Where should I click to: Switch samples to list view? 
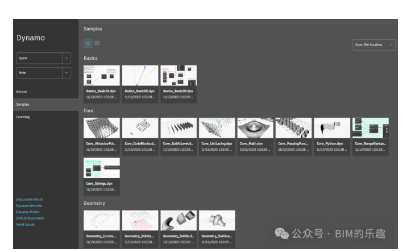click(x=97, y=43)
